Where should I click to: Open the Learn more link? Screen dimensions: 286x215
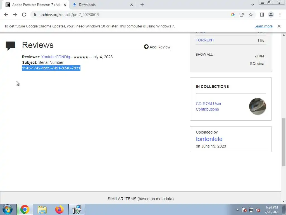click(x=263, y=26)
